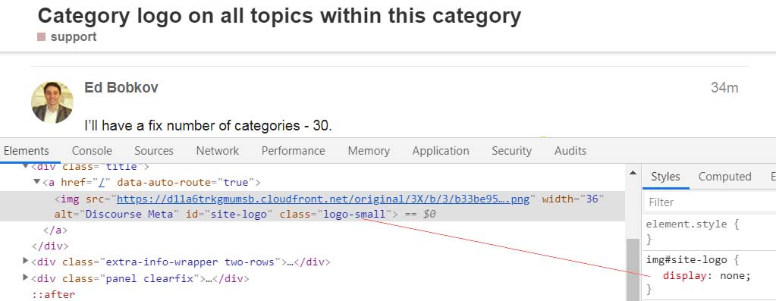Open the Network tab
Image resolution: width=776 pixels, height=301 pixels.
click(x=217, y=151)
